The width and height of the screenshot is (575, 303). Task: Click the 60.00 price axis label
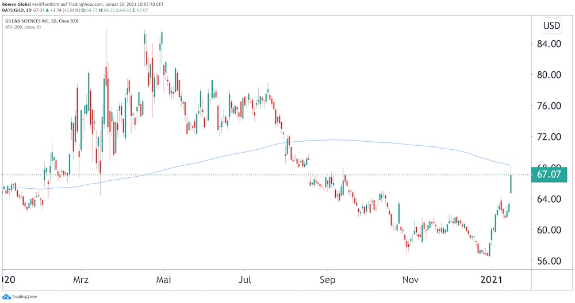548,230
